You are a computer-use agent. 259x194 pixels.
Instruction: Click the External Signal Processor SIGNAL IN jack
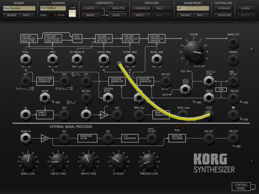pos(26,138)
